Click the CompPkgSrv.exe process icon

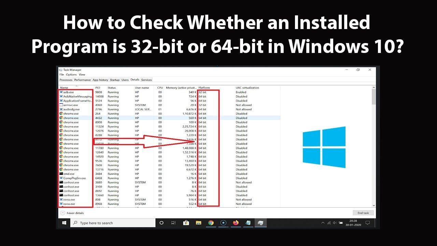(61, 178)
